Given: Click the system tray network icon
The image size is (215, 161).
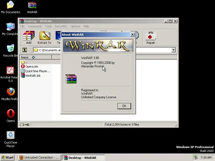Looking at the screenshot, I should [196, 158].
